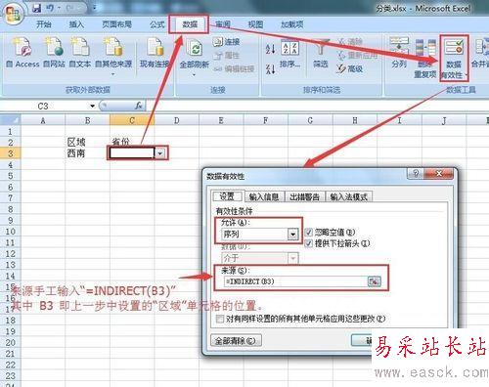This screenshot has height=387, width=489.
Task: Select Settings (设置) dialog tab
Action: point(227,196)
